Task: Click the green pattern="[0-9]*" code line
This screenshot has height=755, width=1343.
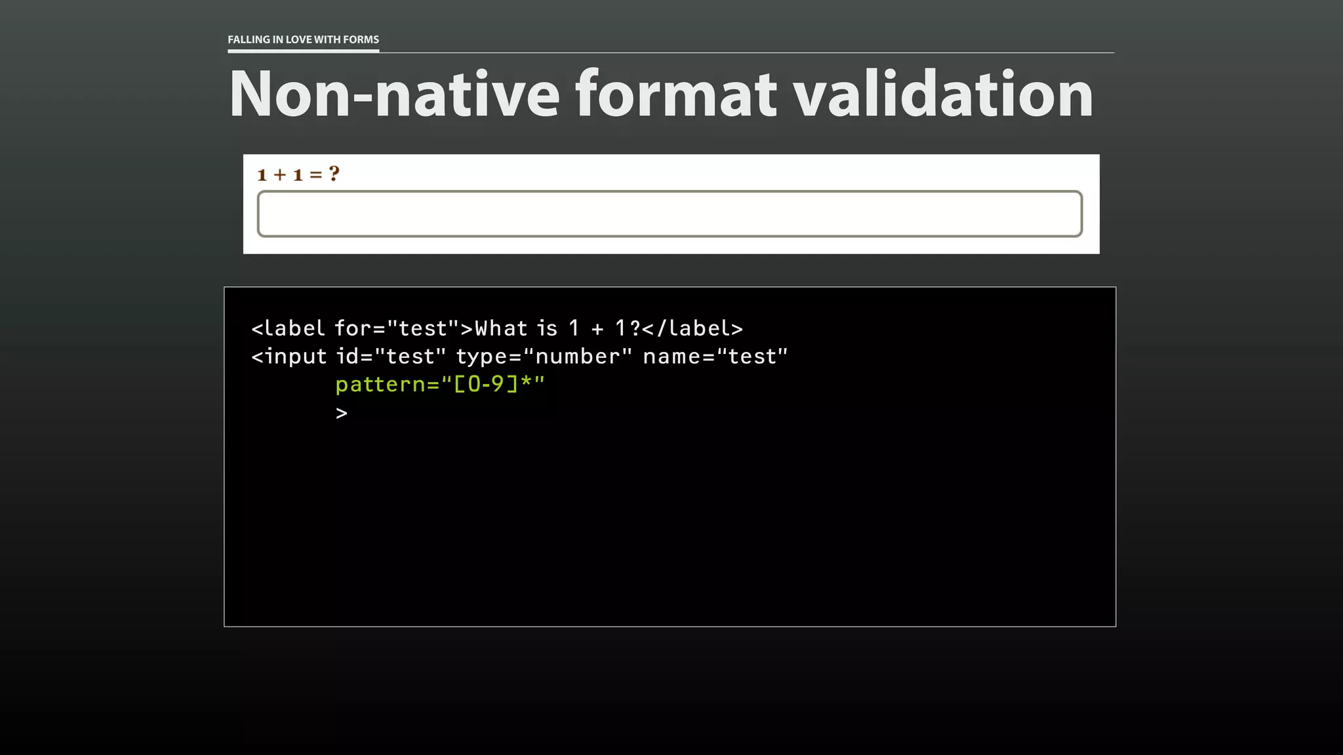Action: [x=440, y=384]
